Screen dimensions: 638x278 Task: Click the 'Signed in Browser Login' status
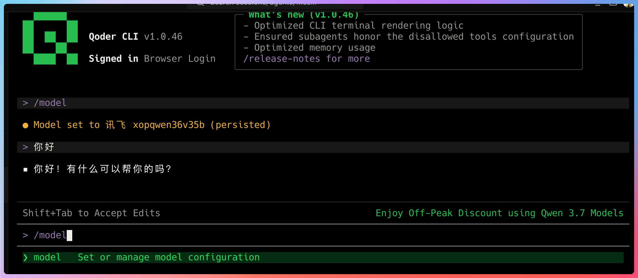pos(152,59)
